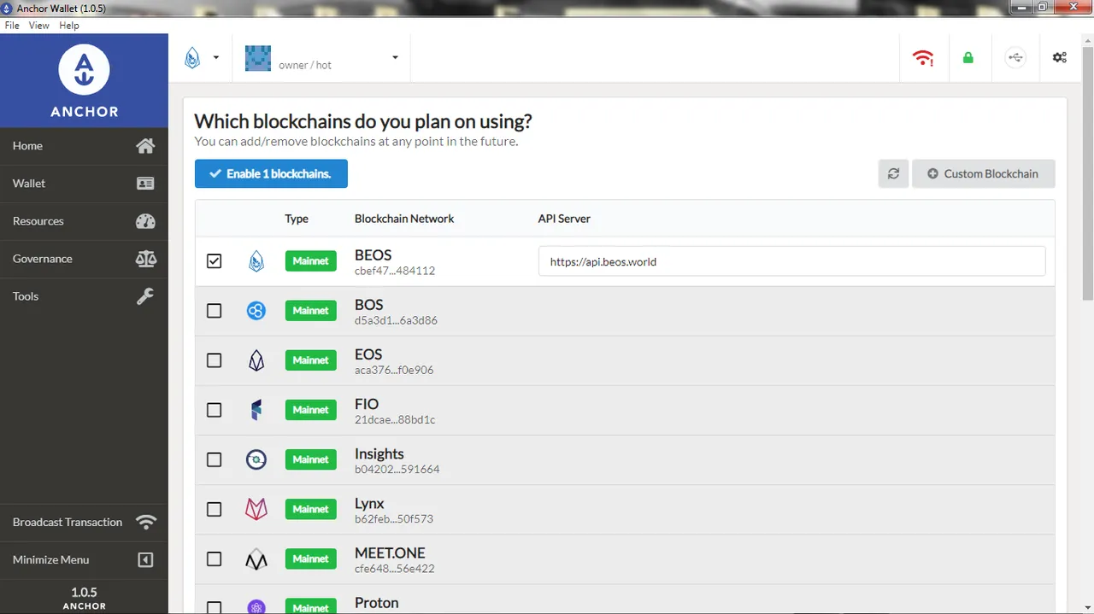This screenshot has height=614, width=1094.
Task: Open the Governance section
Action: click(x=84, y=259)
